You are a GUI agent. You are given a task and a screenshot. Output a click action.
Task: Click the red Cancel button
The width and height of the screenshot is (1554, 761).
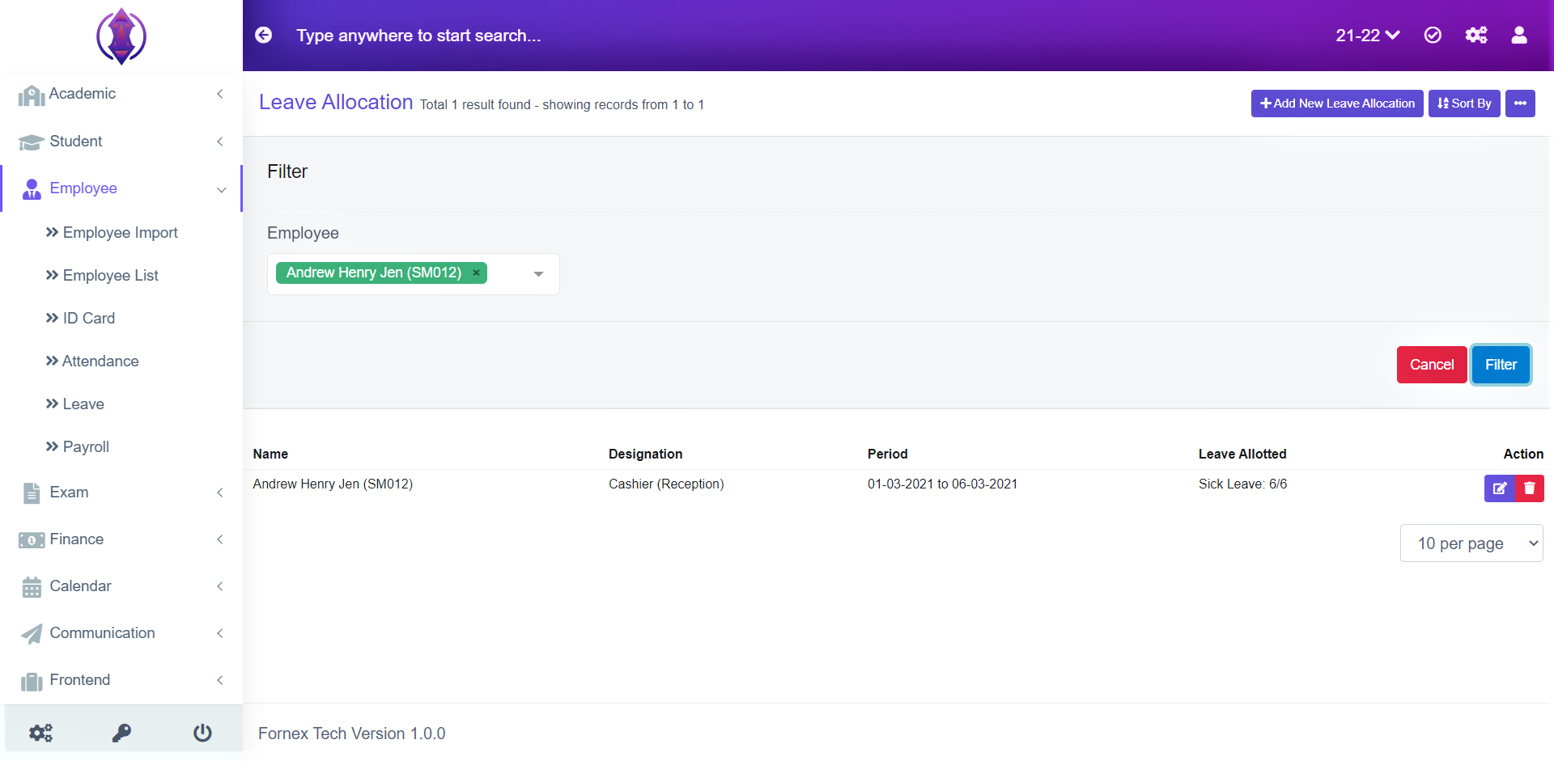coord(1432,365)
